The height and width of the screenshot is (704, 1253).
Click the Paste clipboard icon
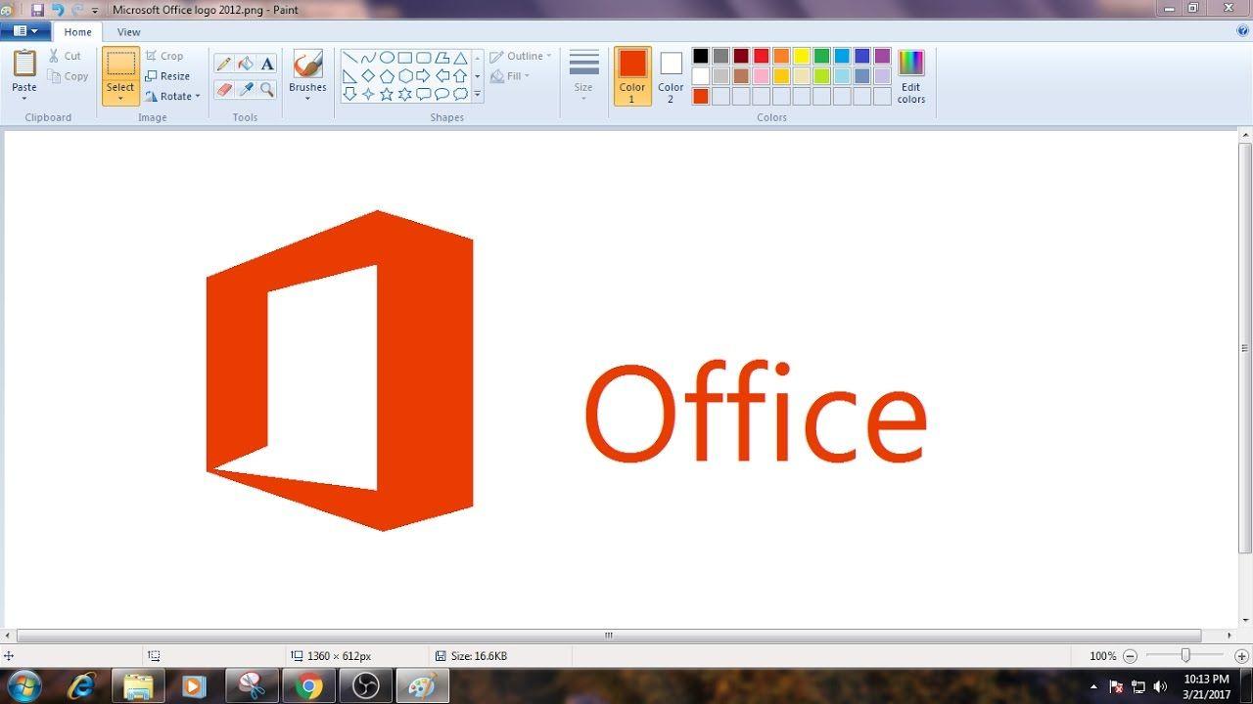point(24,64)
